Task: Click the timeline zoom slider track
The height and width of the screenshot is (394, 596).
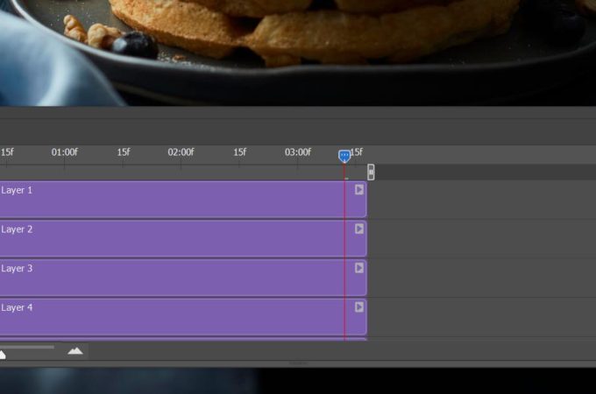Action: pos(27,347)
